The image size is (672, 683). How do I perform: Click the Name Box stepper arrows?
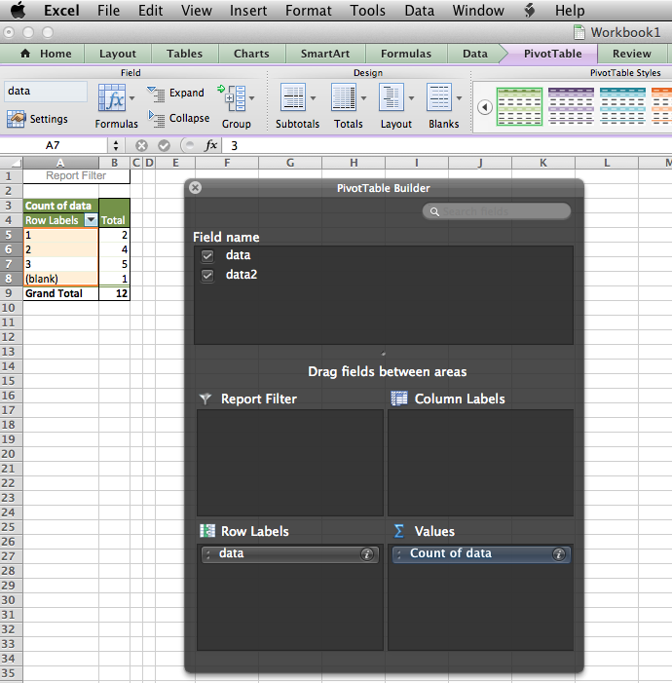click(x=116, y=145)
